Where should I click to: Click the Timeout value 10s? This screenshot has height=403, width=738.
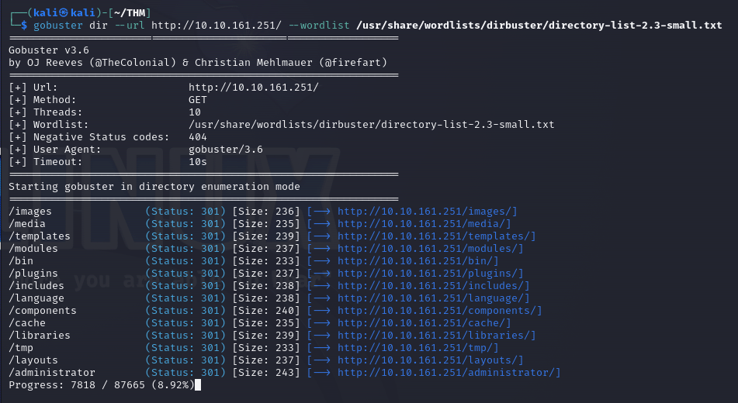coord(198,162)
